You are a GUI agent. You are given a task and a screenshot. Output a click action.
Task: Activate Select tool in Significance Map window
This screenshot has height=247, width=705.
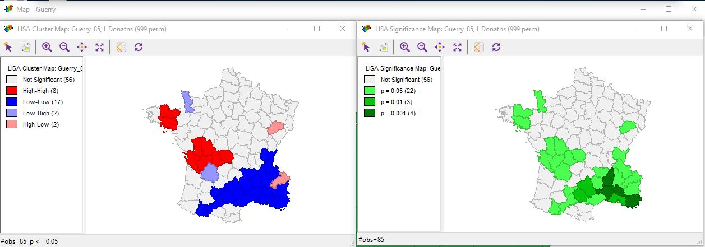coord(366,47)
